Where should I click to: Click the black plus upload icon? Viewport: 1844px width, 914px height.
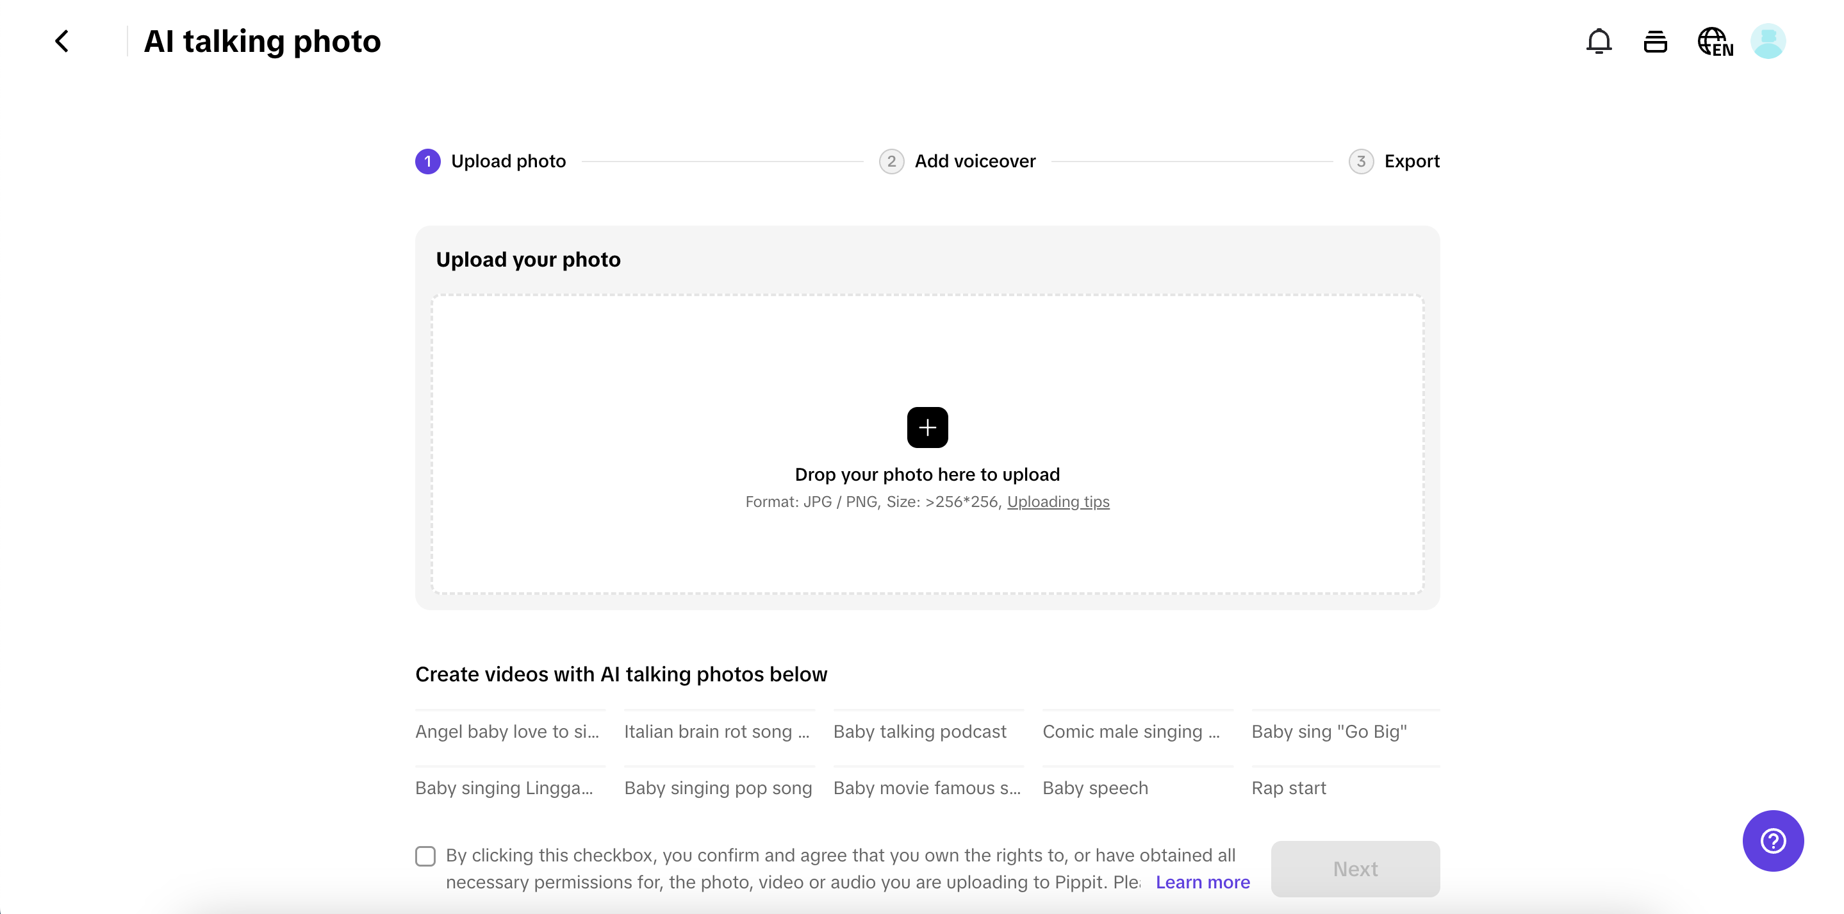tap(927, 428)
